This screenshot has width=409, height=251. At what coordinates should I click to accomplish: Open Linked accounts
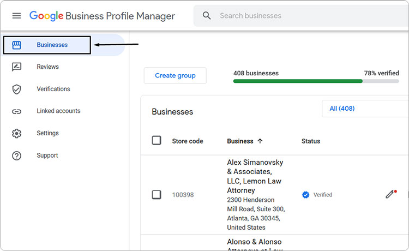pos(58,111)
